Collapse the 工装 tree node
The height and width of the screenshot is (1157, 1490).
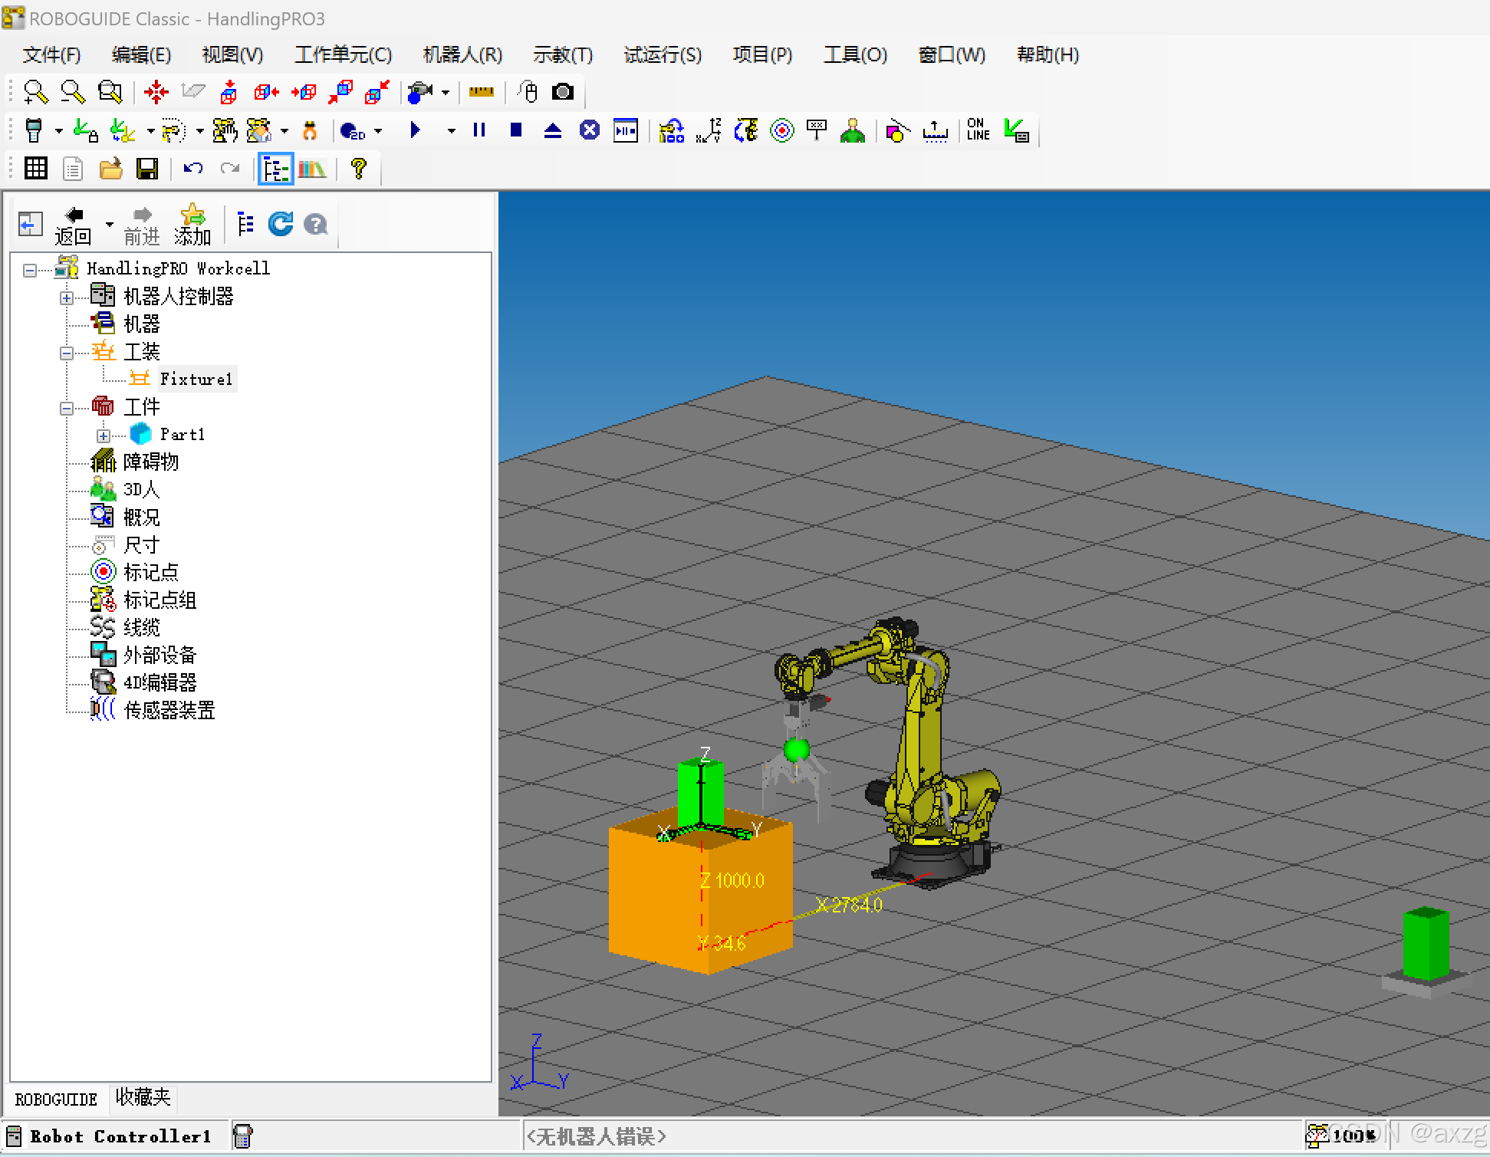click(67, 353)
